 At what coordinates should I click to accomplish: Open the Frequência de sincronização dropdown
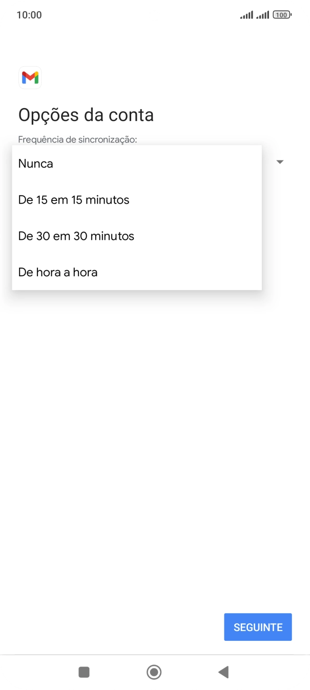pos(280,161)
